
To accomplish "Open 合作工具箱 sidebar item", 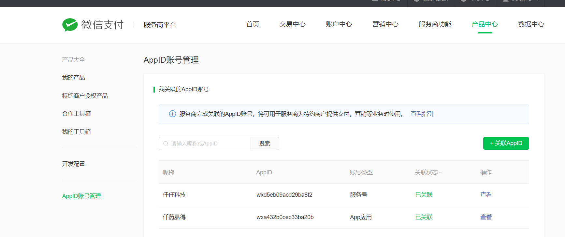I will pos(76,114).
